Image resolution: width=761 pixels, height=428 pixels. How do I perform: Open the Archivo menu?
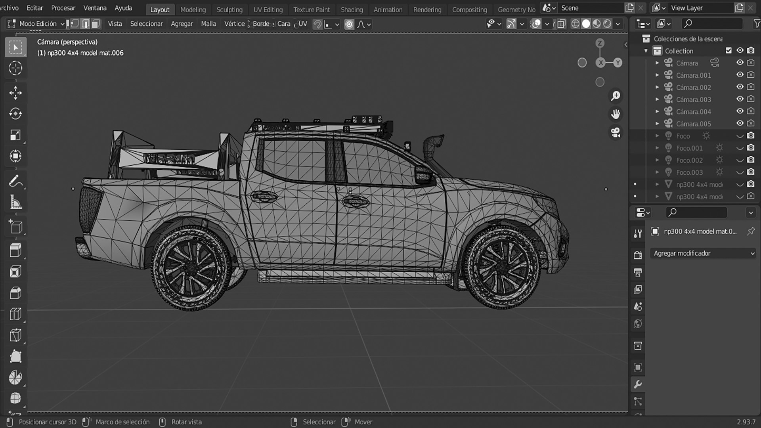tap(9, 8)
